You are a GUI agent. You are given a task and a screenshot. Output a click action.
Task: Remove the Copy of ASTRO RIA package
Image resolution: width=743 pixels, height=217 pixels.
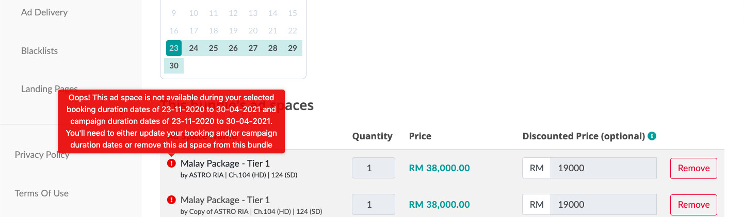tap(693, 205)
